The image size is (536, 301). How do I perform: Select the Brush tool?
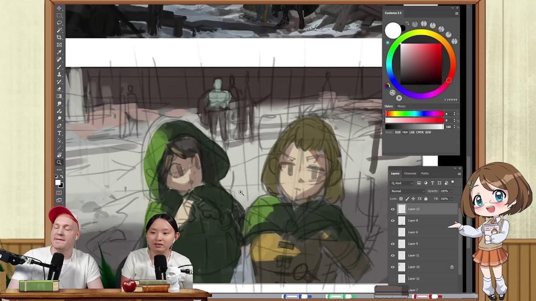[59, 67]
